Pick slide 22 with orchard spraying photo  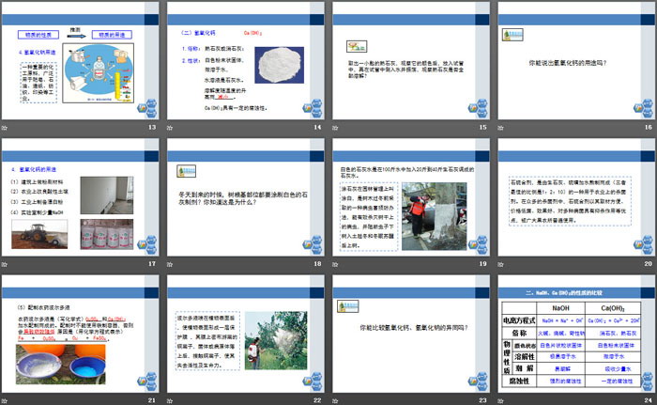(x=244, y=332)
